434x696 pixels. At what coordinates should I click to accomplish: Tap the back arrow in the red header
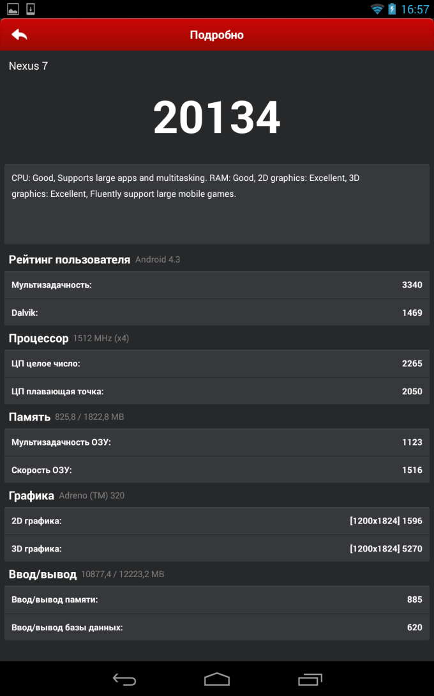pos(20,35)
